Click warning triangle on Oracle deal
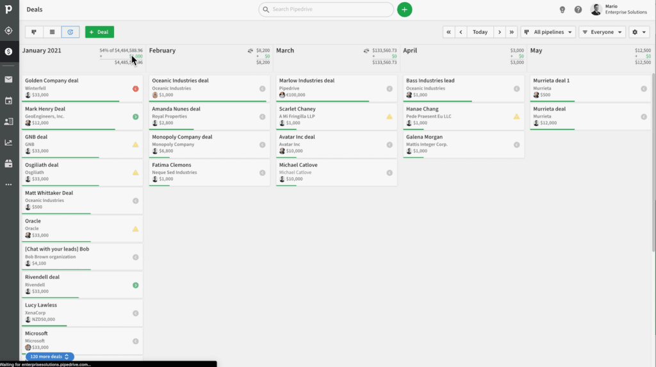Image resolution: width=656 pixels, height=367 pixels. [136, 229]
